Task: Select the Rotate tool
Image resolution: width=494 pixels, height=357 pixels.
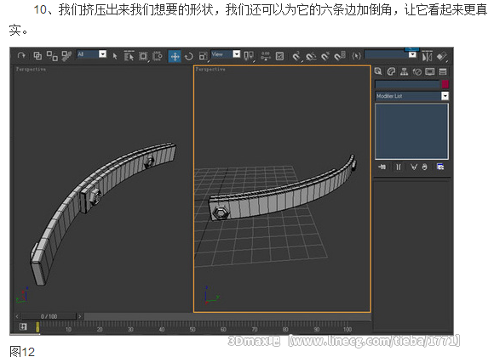Action: [189, 56]
